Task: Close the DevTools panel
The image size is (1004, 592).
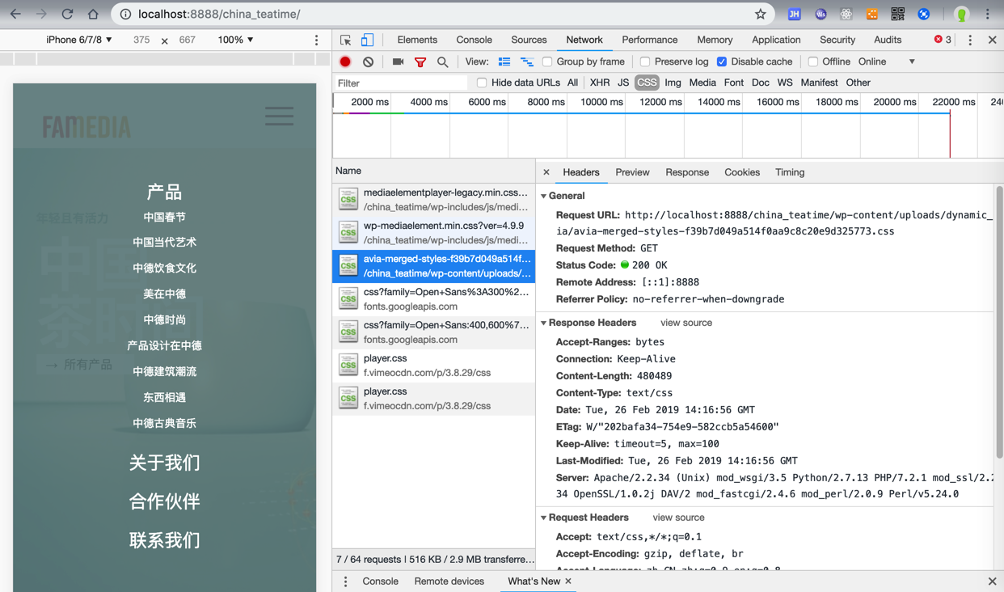Action: (992, 40)
